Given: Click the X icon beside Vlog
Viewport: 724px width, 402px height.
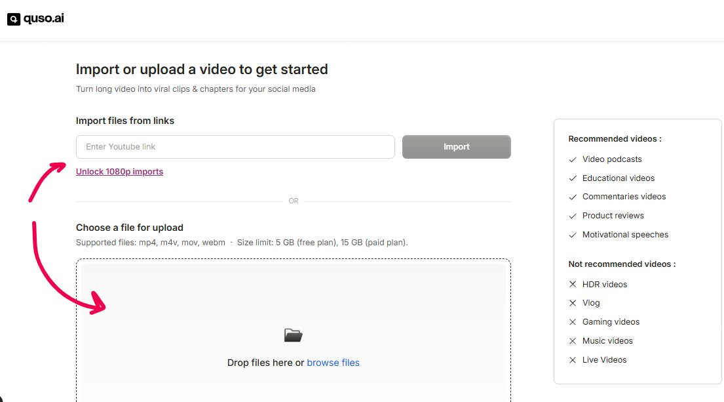Looking at the screenshot, I should pos(572,302).
